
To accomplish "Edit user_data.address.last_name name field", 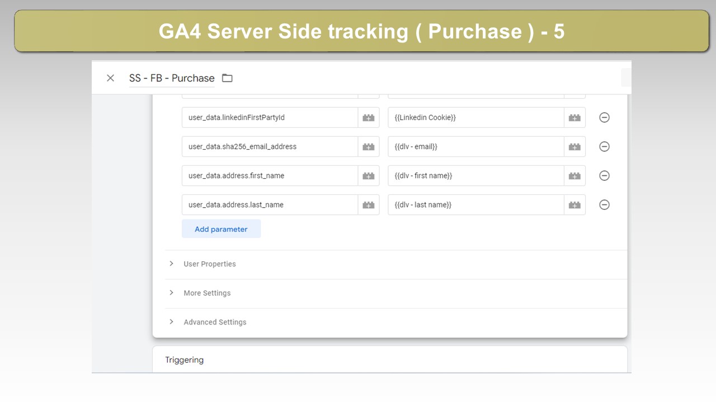I will click(x=270, y=205).
